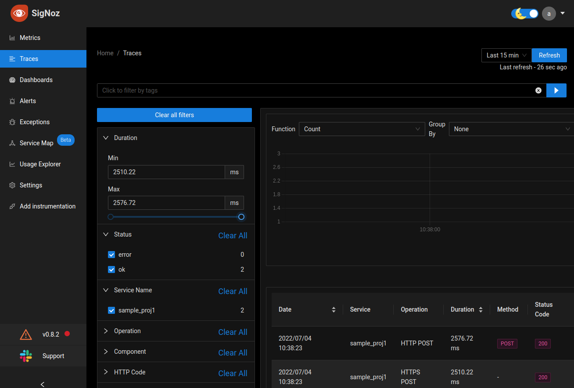Toggle dark mode theme switch
This screenshot has height=388, width=574.
[x=525, y=14]
